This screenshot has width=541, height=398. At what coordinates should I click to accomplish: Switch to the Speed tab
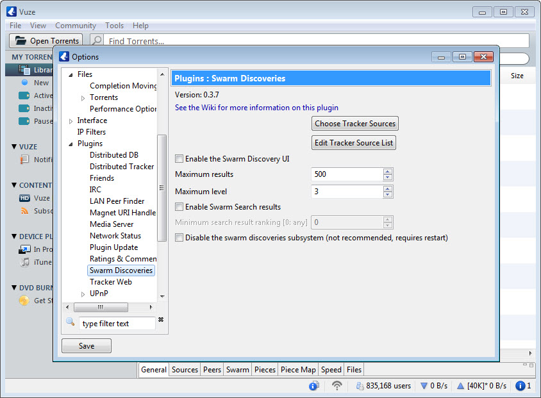tap(331, 370)
